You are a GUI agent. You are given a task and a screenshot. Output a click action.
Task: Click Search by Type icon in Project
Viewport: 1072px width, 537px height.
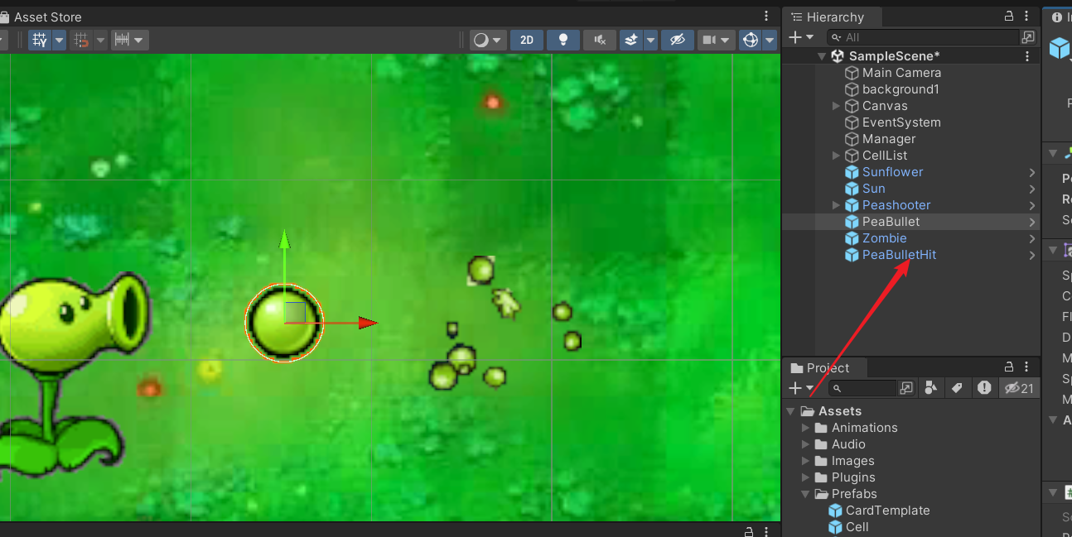click(930, 388)
